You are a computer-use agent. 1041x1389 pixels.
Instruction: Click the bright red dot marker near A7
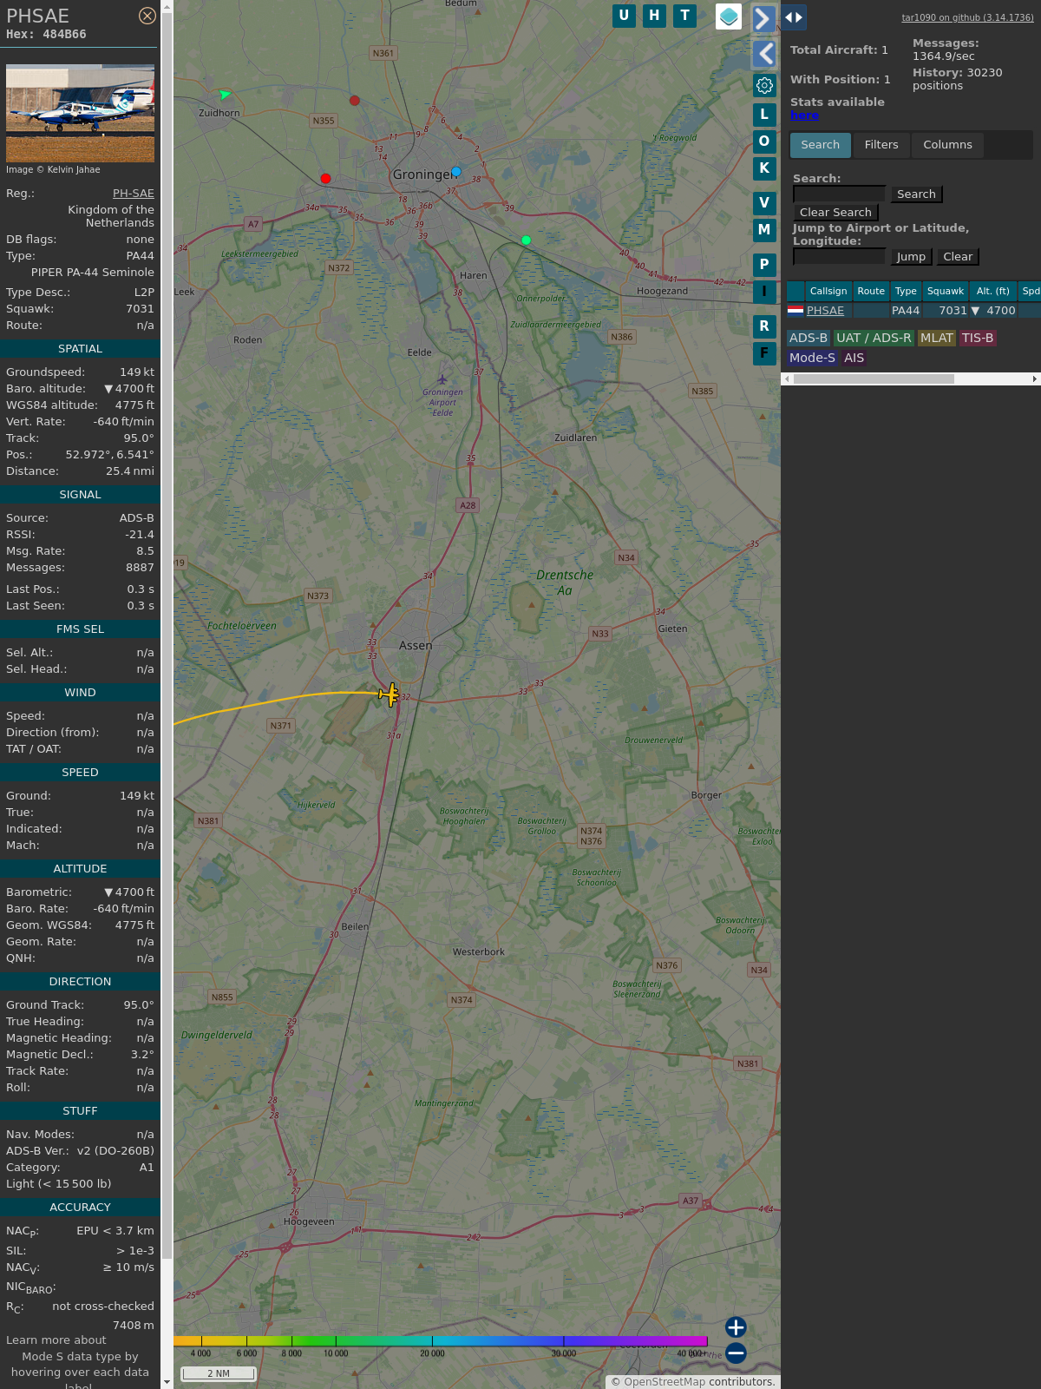tap(325, 179)
